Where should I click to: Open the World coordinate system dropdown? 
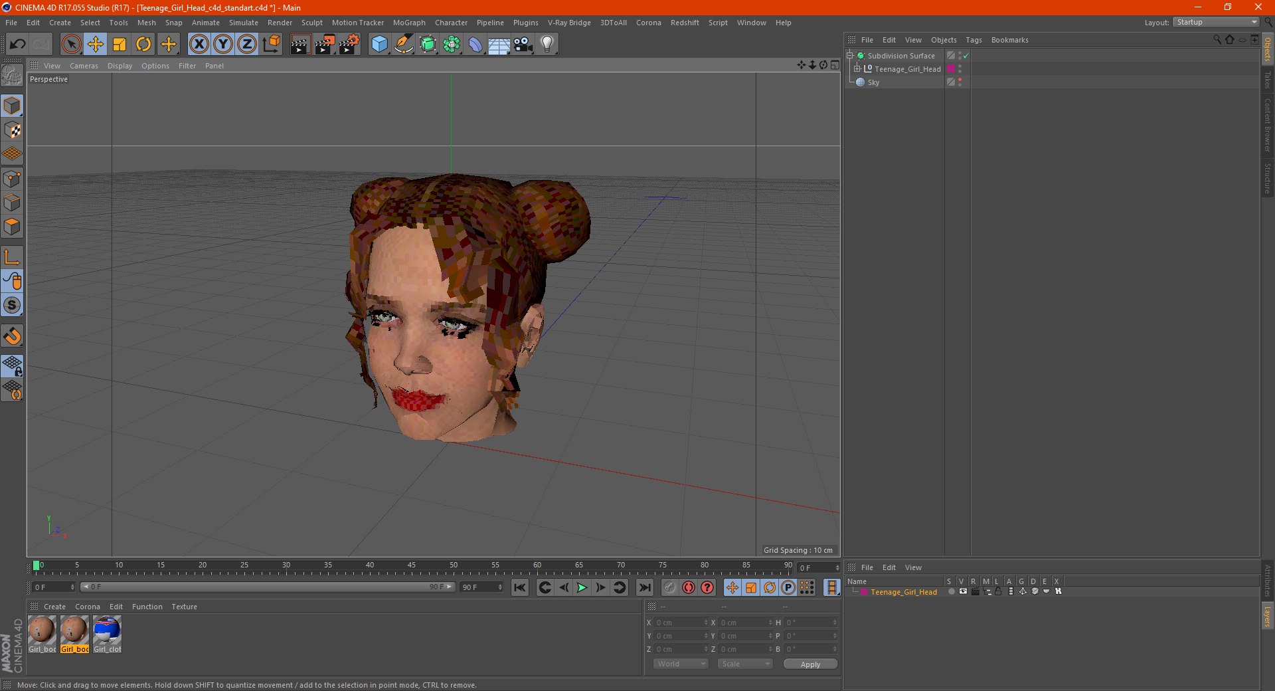click(681, 664)
